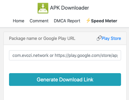Follow the Play Store link
The height and width of the screenshot is (100, 129).
pyautogui.click(x=111, y=38)
